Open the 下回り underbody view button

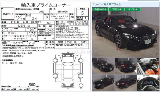click(117, 9)
